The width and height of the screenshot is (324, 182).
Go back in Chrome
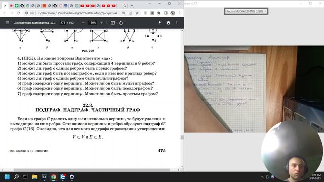[x=5, y=13]
